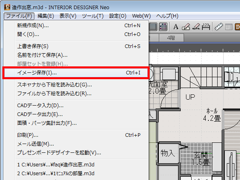Open recent file 1 造作出窓.m3d

pyautogui.click(x=56, y=164)
